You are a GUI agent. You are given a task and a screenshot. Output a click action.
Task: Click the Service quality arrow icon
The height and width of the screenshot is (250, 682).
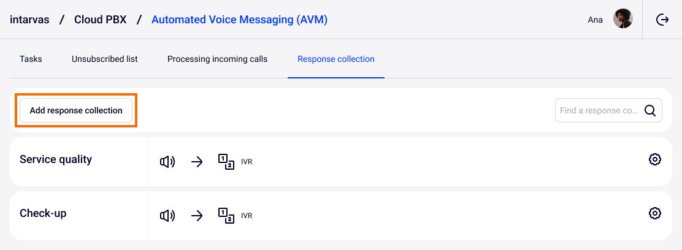(x=197, y=162)
